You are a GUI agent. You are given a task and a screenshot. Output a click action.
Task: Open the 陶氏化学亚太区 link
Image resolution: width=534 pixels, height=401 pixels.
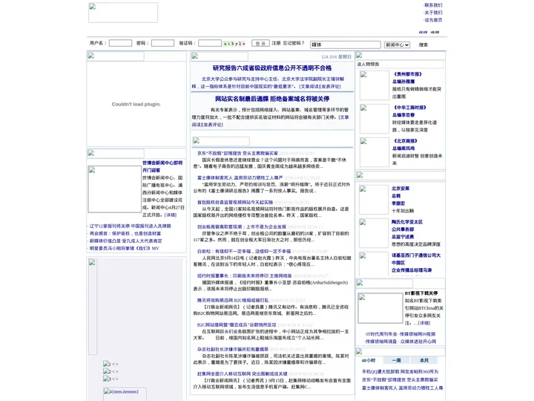point(407,222)
